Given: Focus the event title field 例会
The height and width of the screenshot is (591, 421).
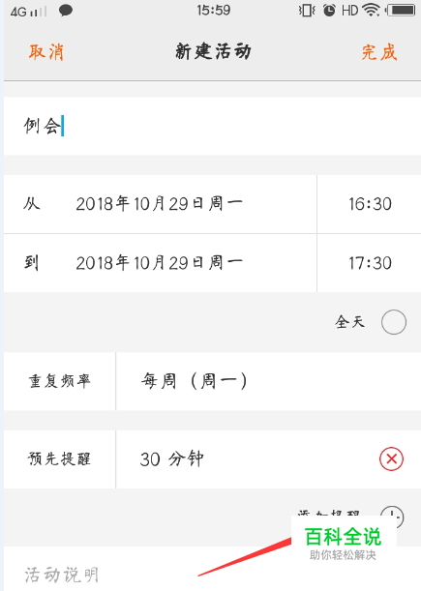Looking at the screenshot, I should point(212,126).
